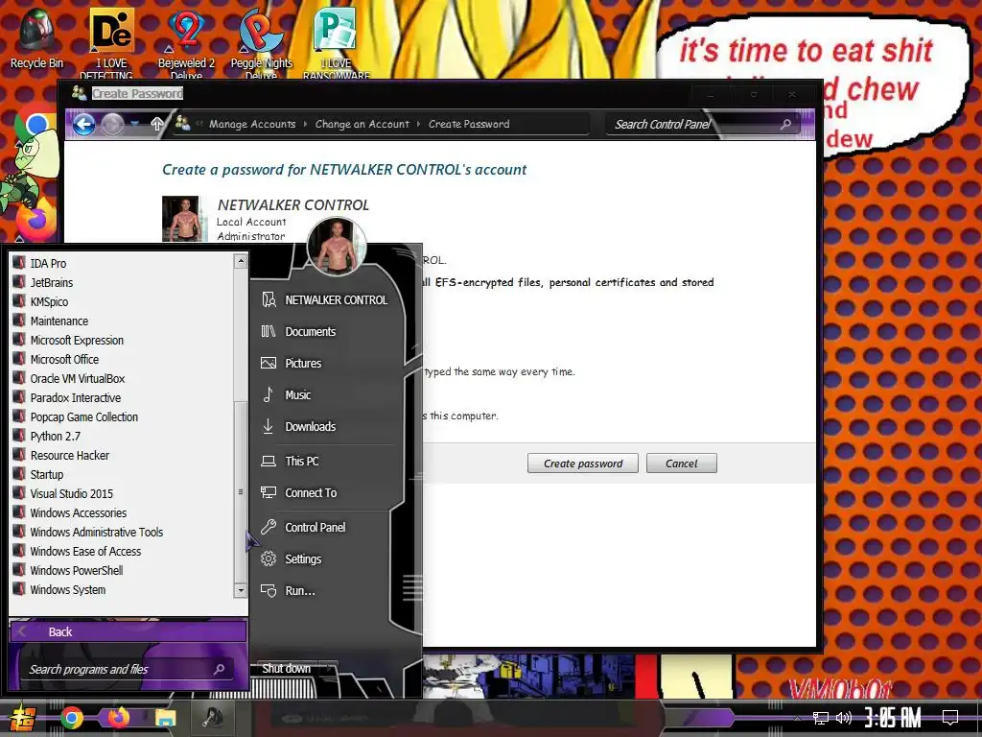Focus the Search Control Panel field

tap(694, 124)
